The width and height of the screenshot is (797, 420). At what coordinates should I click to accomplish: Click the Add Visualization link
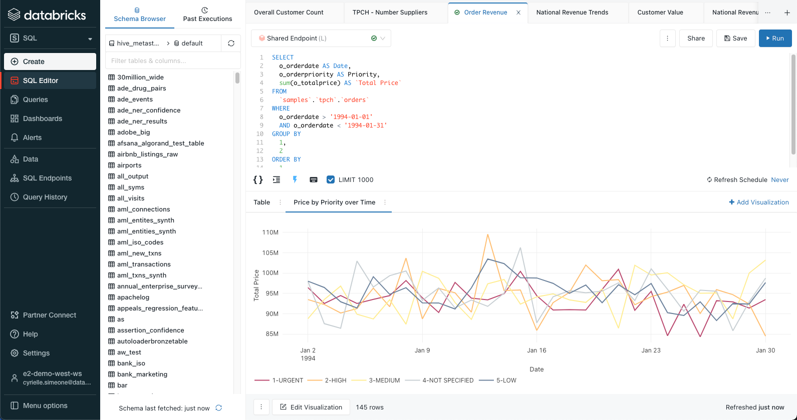pyautogui.click(x=758, y=202)
